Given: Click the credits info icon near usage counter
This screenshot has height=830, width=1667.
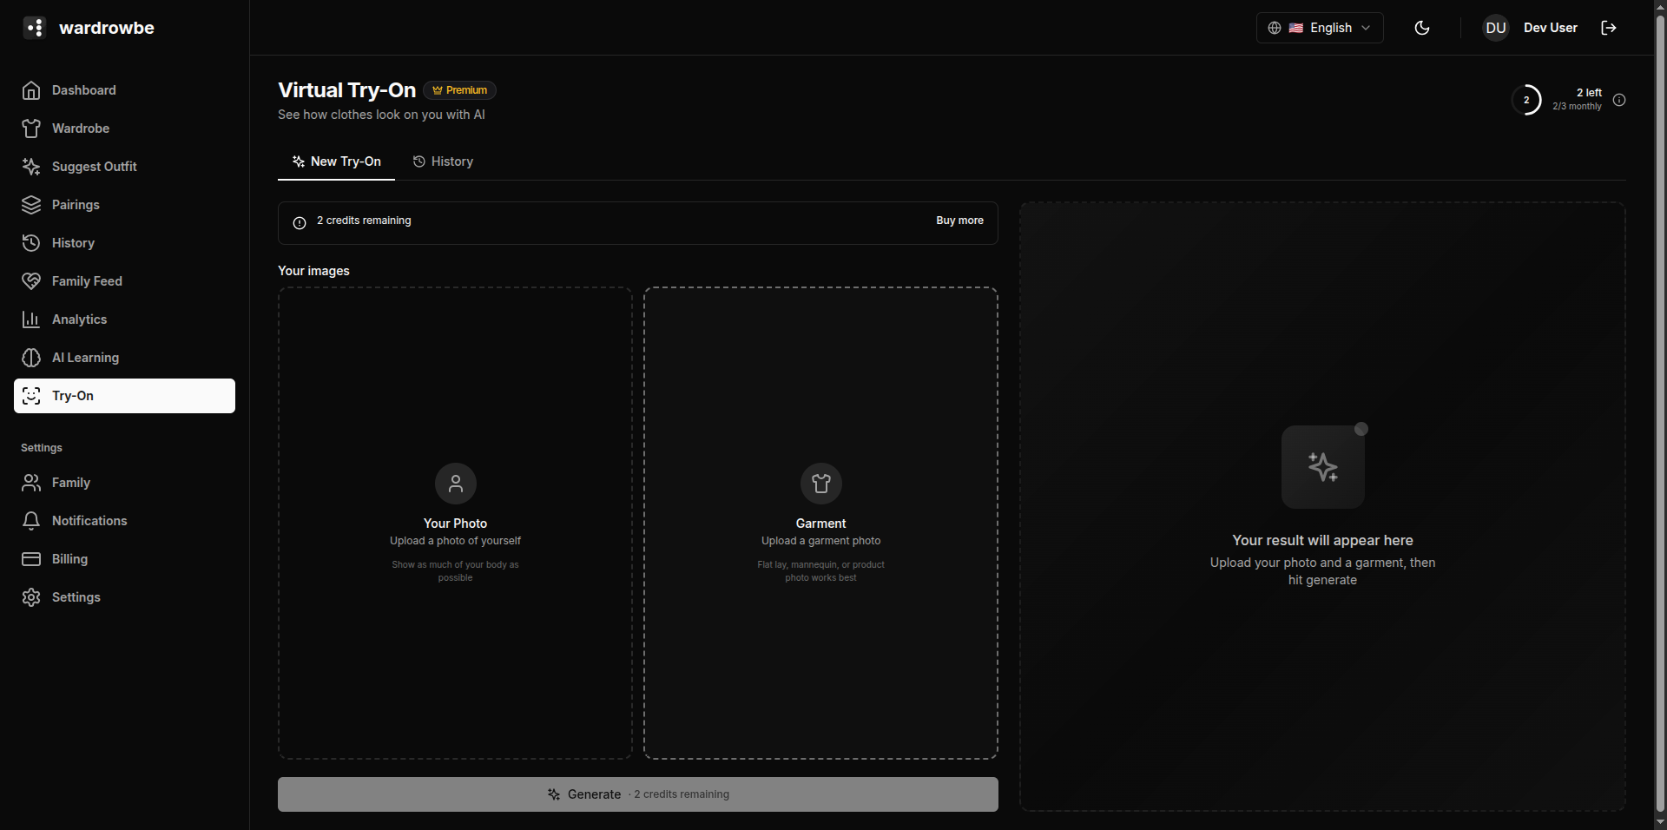Looking at the screenshot, I should coord(1618,99).
